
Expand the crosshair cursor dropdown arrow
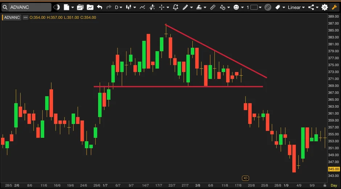coord(168,8)
